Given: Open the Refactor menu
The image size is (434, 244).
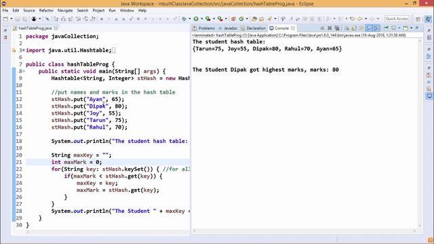Looking at the screenshot, I should pyautogui.click(x=46, y=11).
